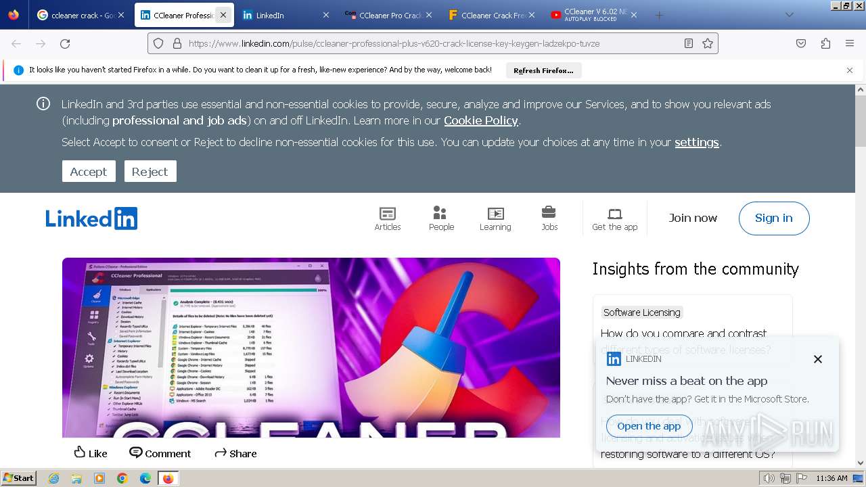Viewport: 866px width, 487px height.
Task: Click the Sign in button
Action: click(774, 218)
